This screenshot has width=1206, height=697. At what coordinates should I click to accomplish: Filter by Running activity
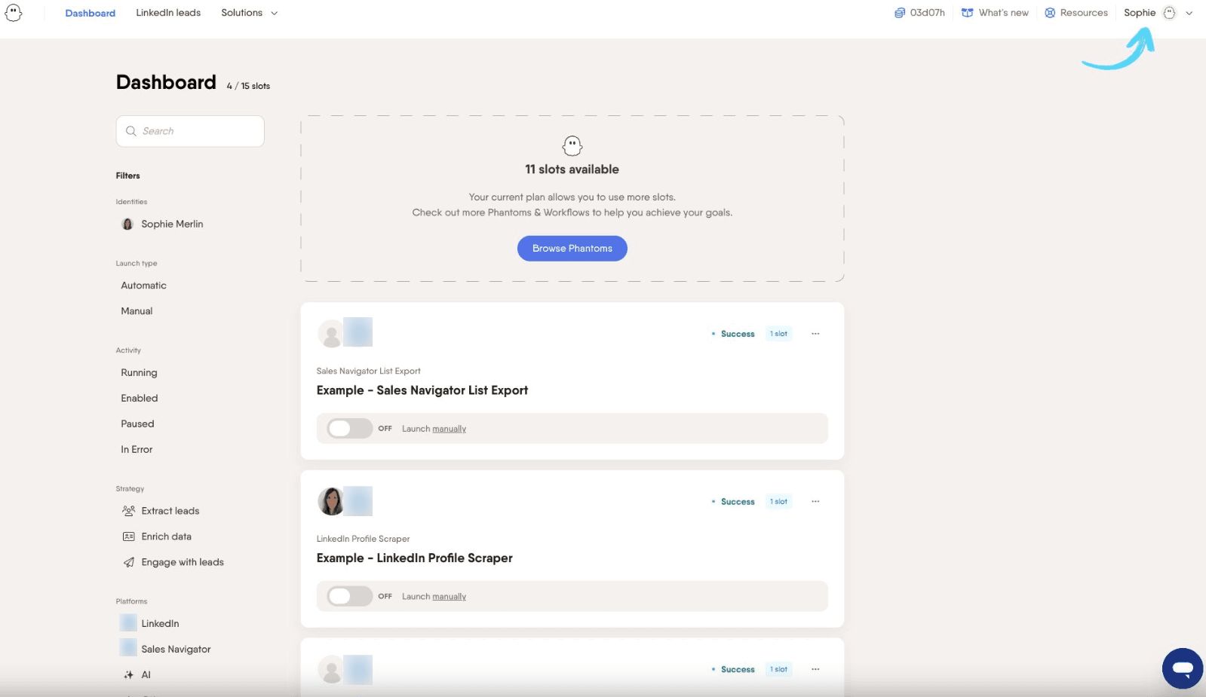tap(139, 373)
